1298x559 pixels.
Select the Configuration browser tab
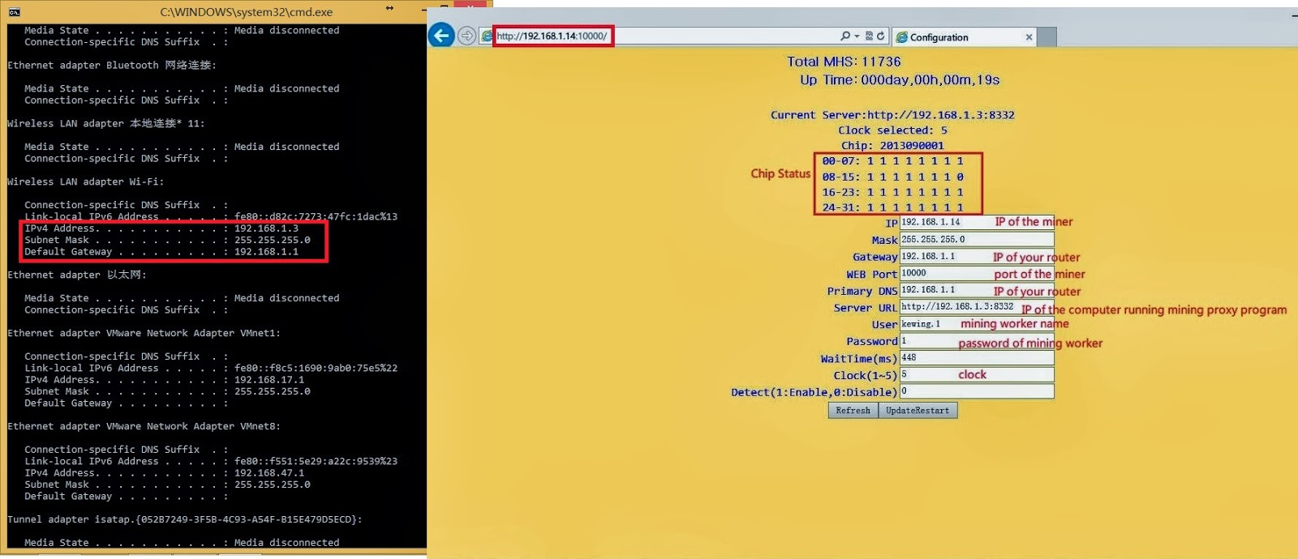tap(964, 37)
